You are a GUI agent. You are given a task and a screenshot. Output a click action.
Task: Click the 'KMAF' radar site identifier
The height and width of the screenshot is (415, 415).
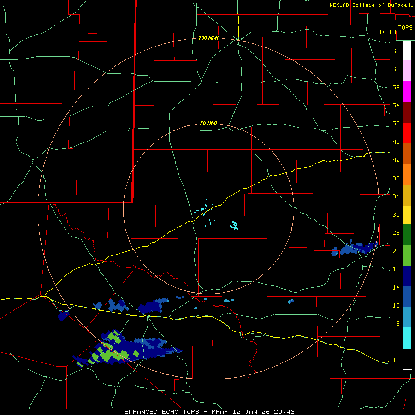point(220,412)
